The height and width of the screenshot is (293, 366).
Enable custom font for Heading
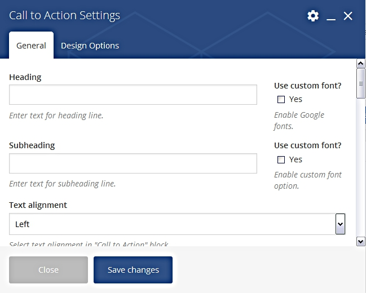click(281, 100)
